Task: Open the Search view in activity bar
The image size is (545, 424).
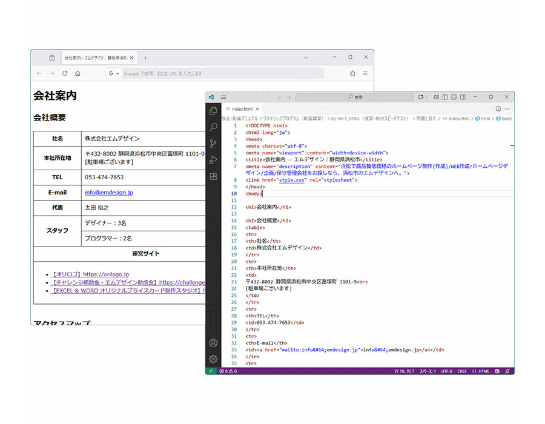Action: 213,127
